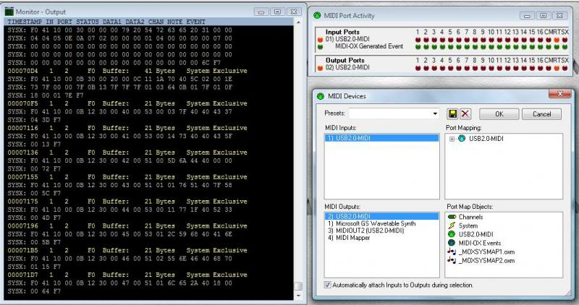The height and width of the screenshot is (305, 579).
Task: Maximize the Monitor - Output window
Action: pyautogui.click(x=278, y=12)
